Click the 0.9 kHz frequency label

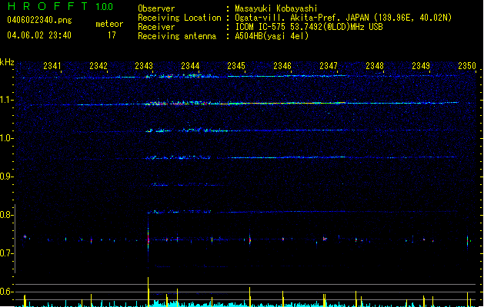point(6,177)
